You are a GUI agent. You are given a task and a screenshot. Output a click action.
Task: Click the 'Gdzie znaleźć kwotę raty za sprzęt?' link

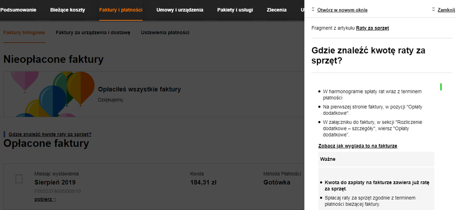click(50, 134)
